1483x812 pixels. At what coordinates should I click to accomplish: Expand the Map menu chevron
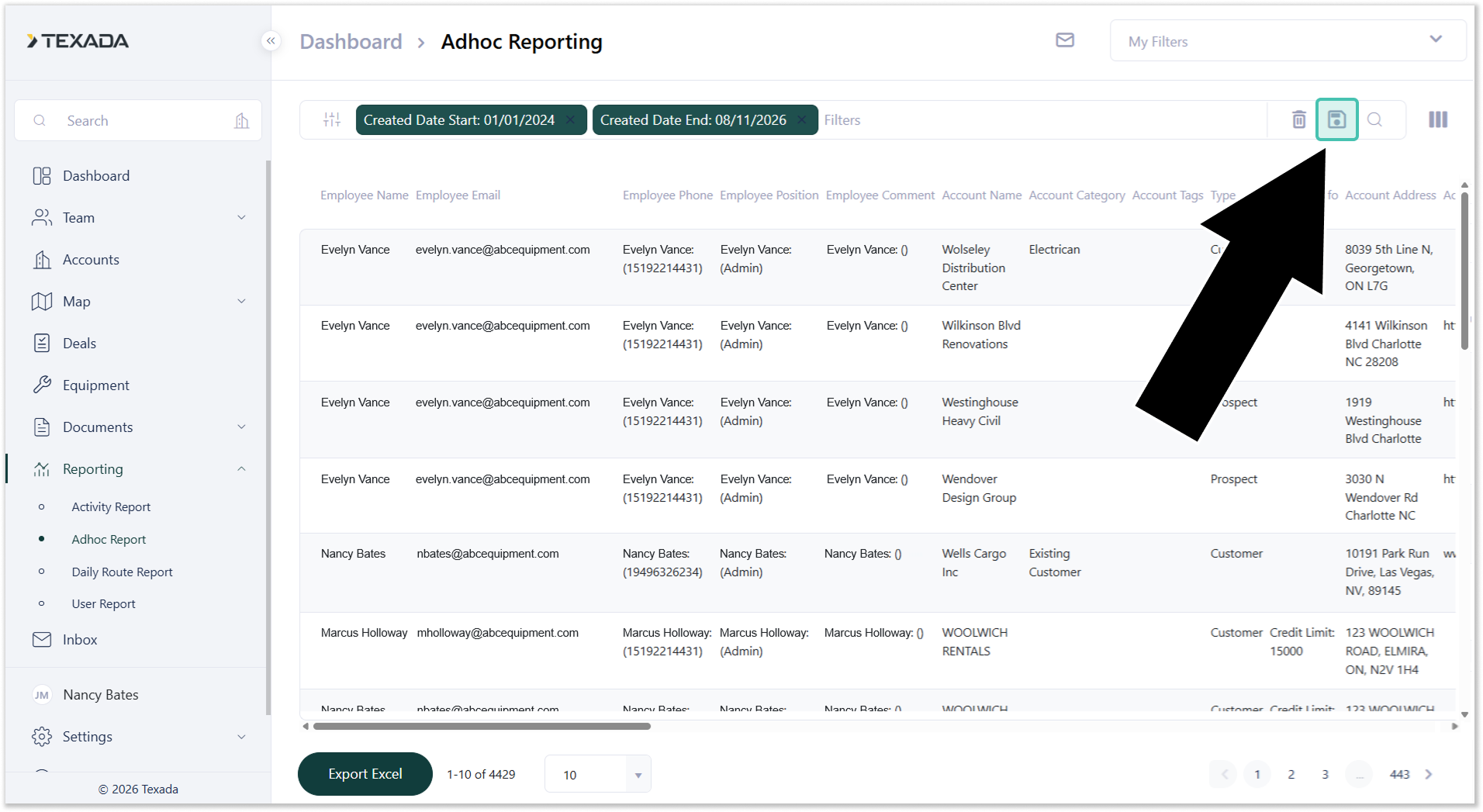(x=241, y=302)
